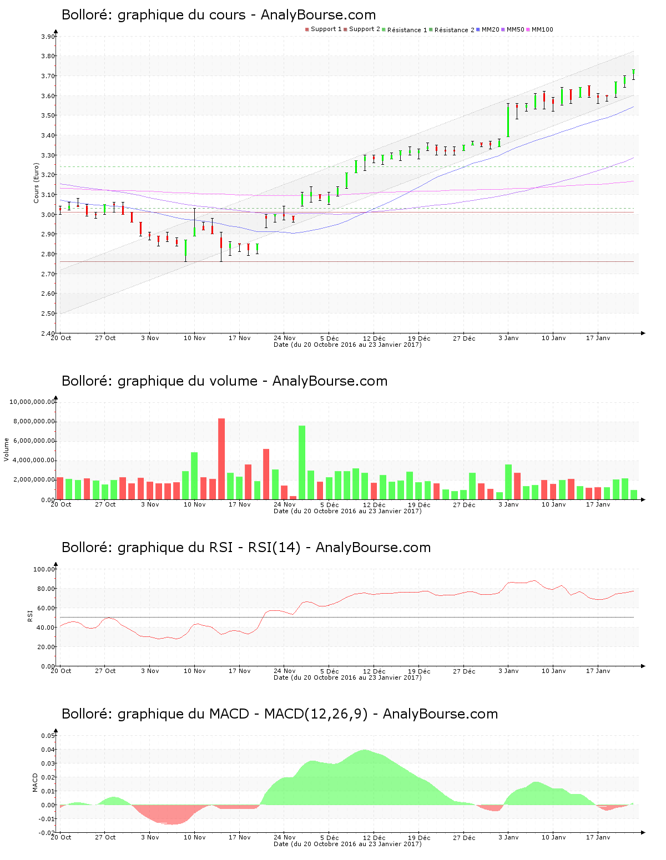The image size is (666, 860).
Task: Click the "100.00" tick on RSI chart
Action: coord(44,569)
